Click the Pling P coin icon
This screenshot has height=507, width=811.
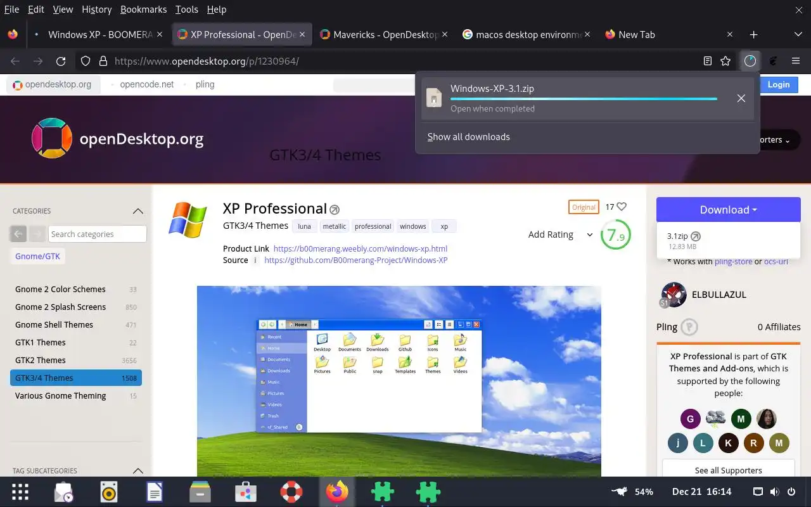tap(689, 327)
